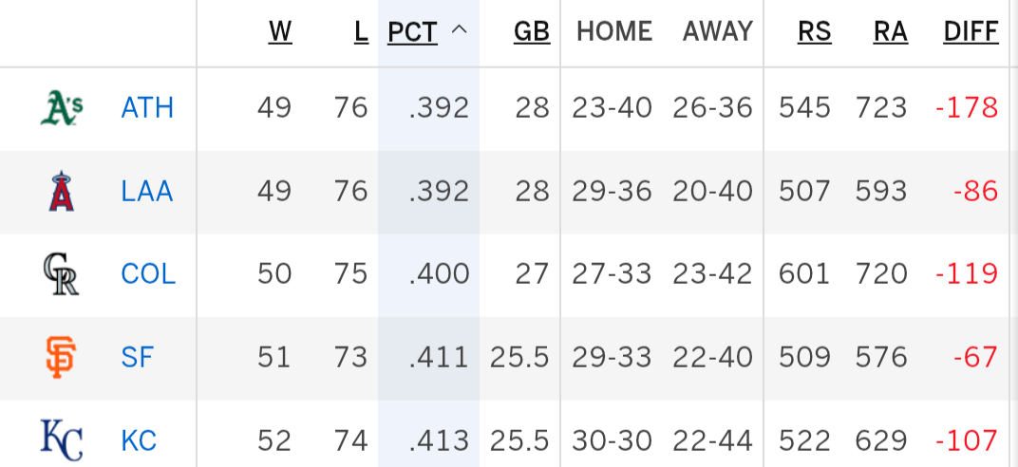This screenshot has height=467, width=1018.
Task: Toggle sort arrow next to PCT
Action: click(x=459, y=29)
